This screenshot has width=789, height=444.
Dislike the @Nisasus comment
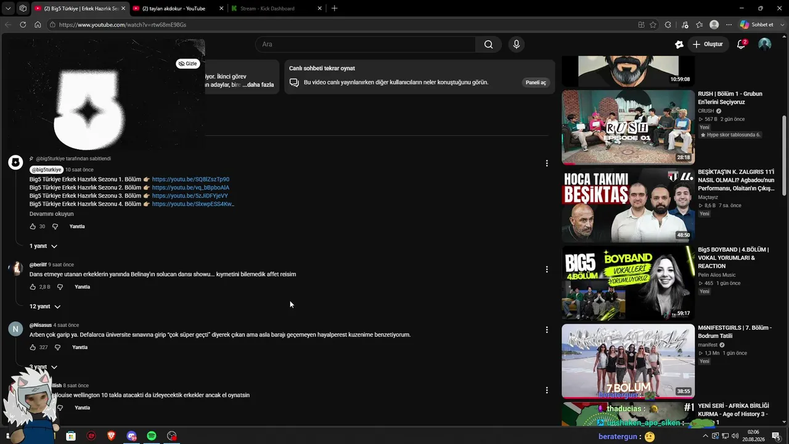[57, 347]
